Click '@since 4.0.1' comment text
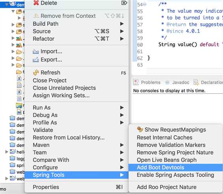 point(183,31)
